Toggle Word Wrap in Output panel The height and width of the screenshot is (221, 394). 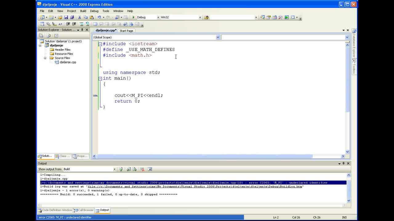click(150, 169)
